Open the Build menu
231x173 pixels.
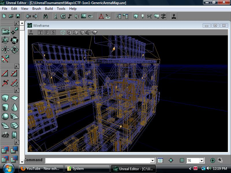(49, 9)
